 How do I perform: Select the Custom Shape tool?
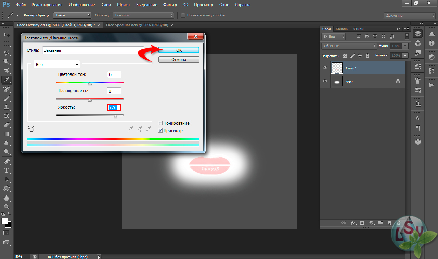(7, 188)
